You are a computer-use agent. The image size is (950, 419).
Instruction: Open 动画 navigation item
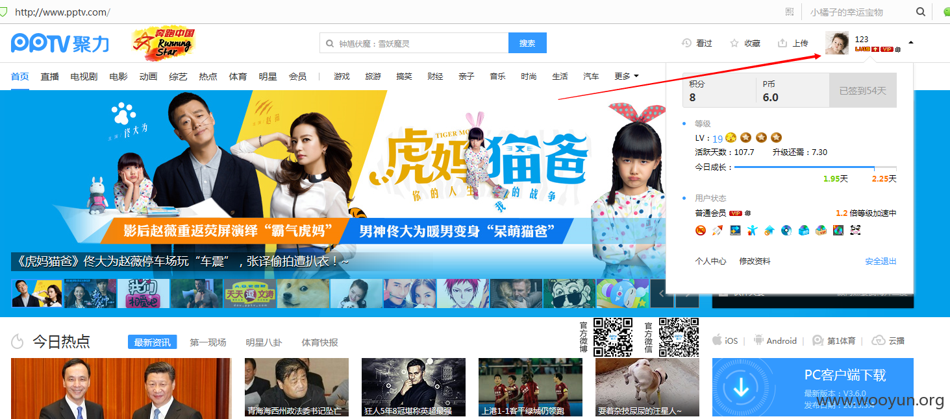point(149,77)
